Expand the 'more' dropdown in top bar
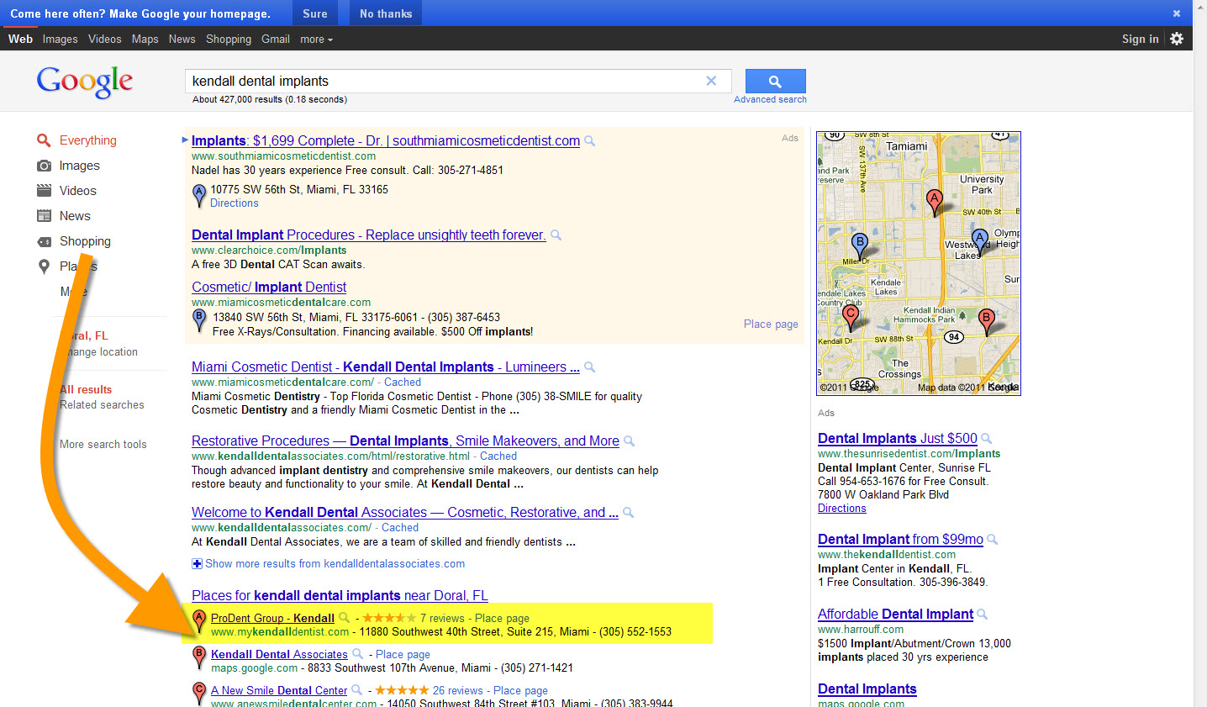 (316, 40)
